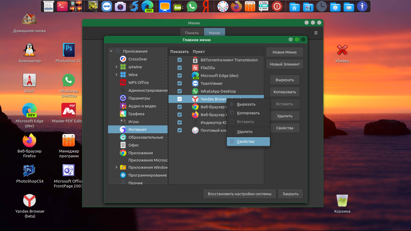Open the camera screenshot app in dock
The image size is (411, 231).
120,6
